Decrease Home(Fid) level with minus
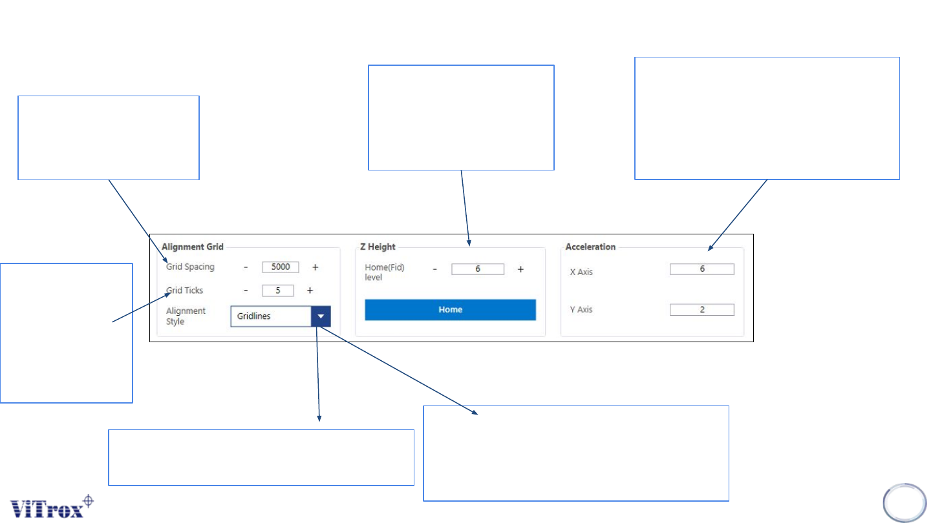 coord(434,269)
